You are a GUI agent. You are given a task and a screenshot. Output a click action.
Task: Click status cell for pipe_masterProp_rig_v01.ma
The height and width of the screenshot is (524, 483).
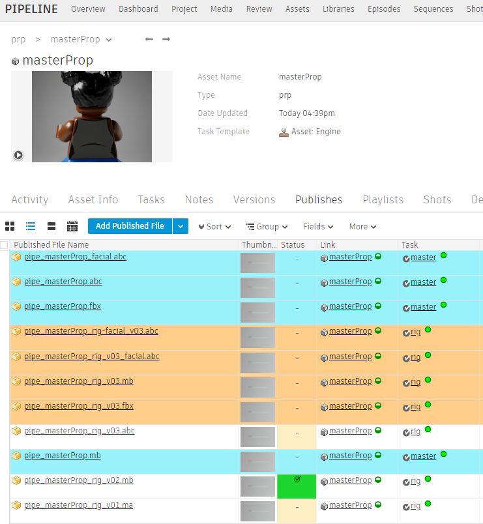pyautogui.click(x=297, y=511)
